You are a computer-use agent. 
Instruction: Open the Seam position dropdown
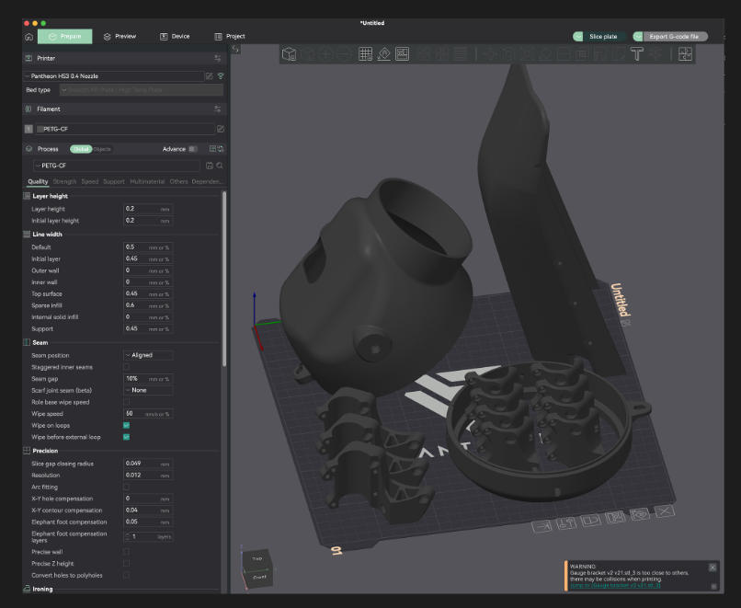[147, 355]
